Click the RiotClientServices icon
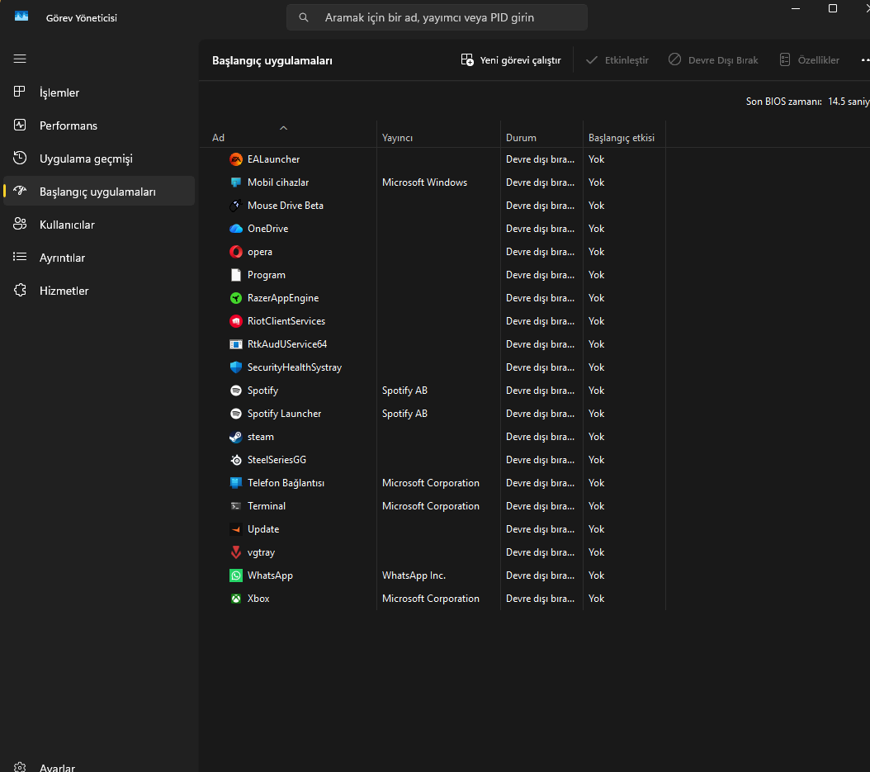The image size is (870, 772). click(236, 321)
